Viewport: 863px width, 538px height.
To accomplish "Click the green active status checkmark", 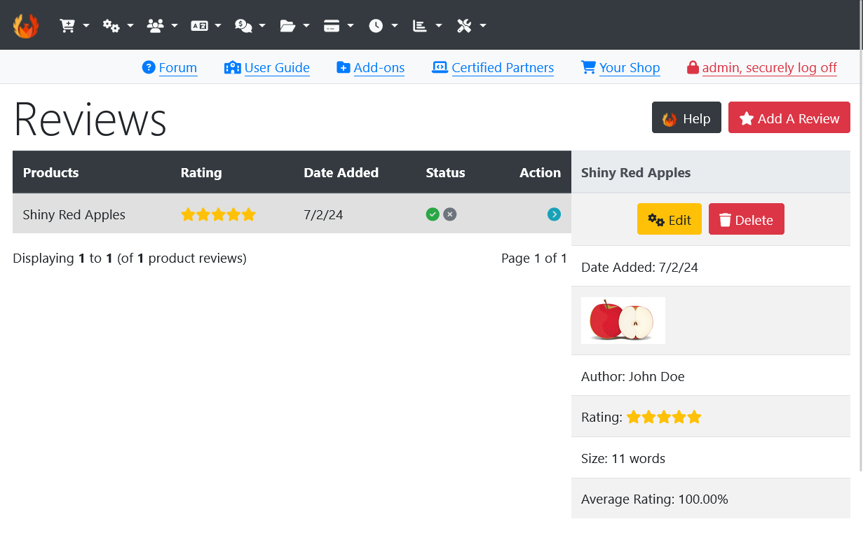I will tap(433, 214).
